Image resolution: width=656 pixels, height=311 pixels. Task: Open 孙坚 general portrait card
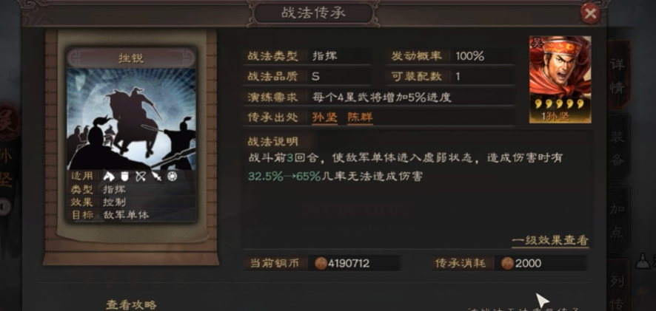click(x=560, y=79)
